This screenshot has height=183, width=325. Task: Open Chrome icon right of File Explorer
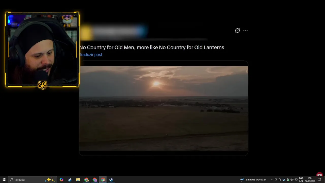coord(86,180)
